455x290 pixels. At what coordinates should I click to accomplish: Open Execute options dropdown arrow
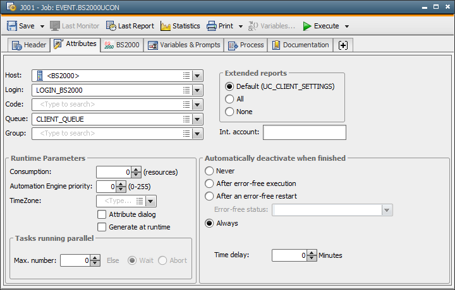point(347,26)
